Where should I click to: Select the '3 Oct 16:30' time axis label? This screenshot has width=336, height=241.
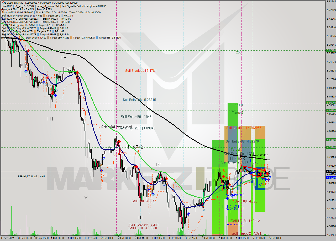[x=192, y=238]
